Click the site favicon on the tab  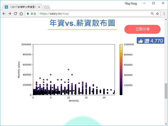pyautogui.click(x=6, y=7)
